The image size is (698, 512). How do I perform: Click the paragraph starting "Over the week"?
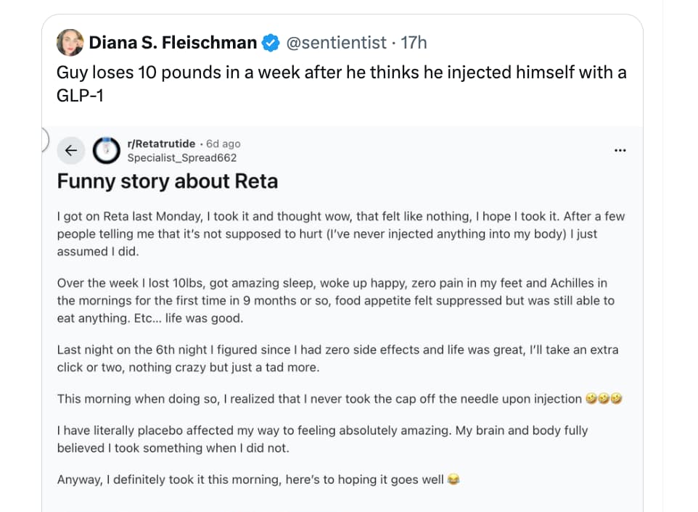coord(336,300)
